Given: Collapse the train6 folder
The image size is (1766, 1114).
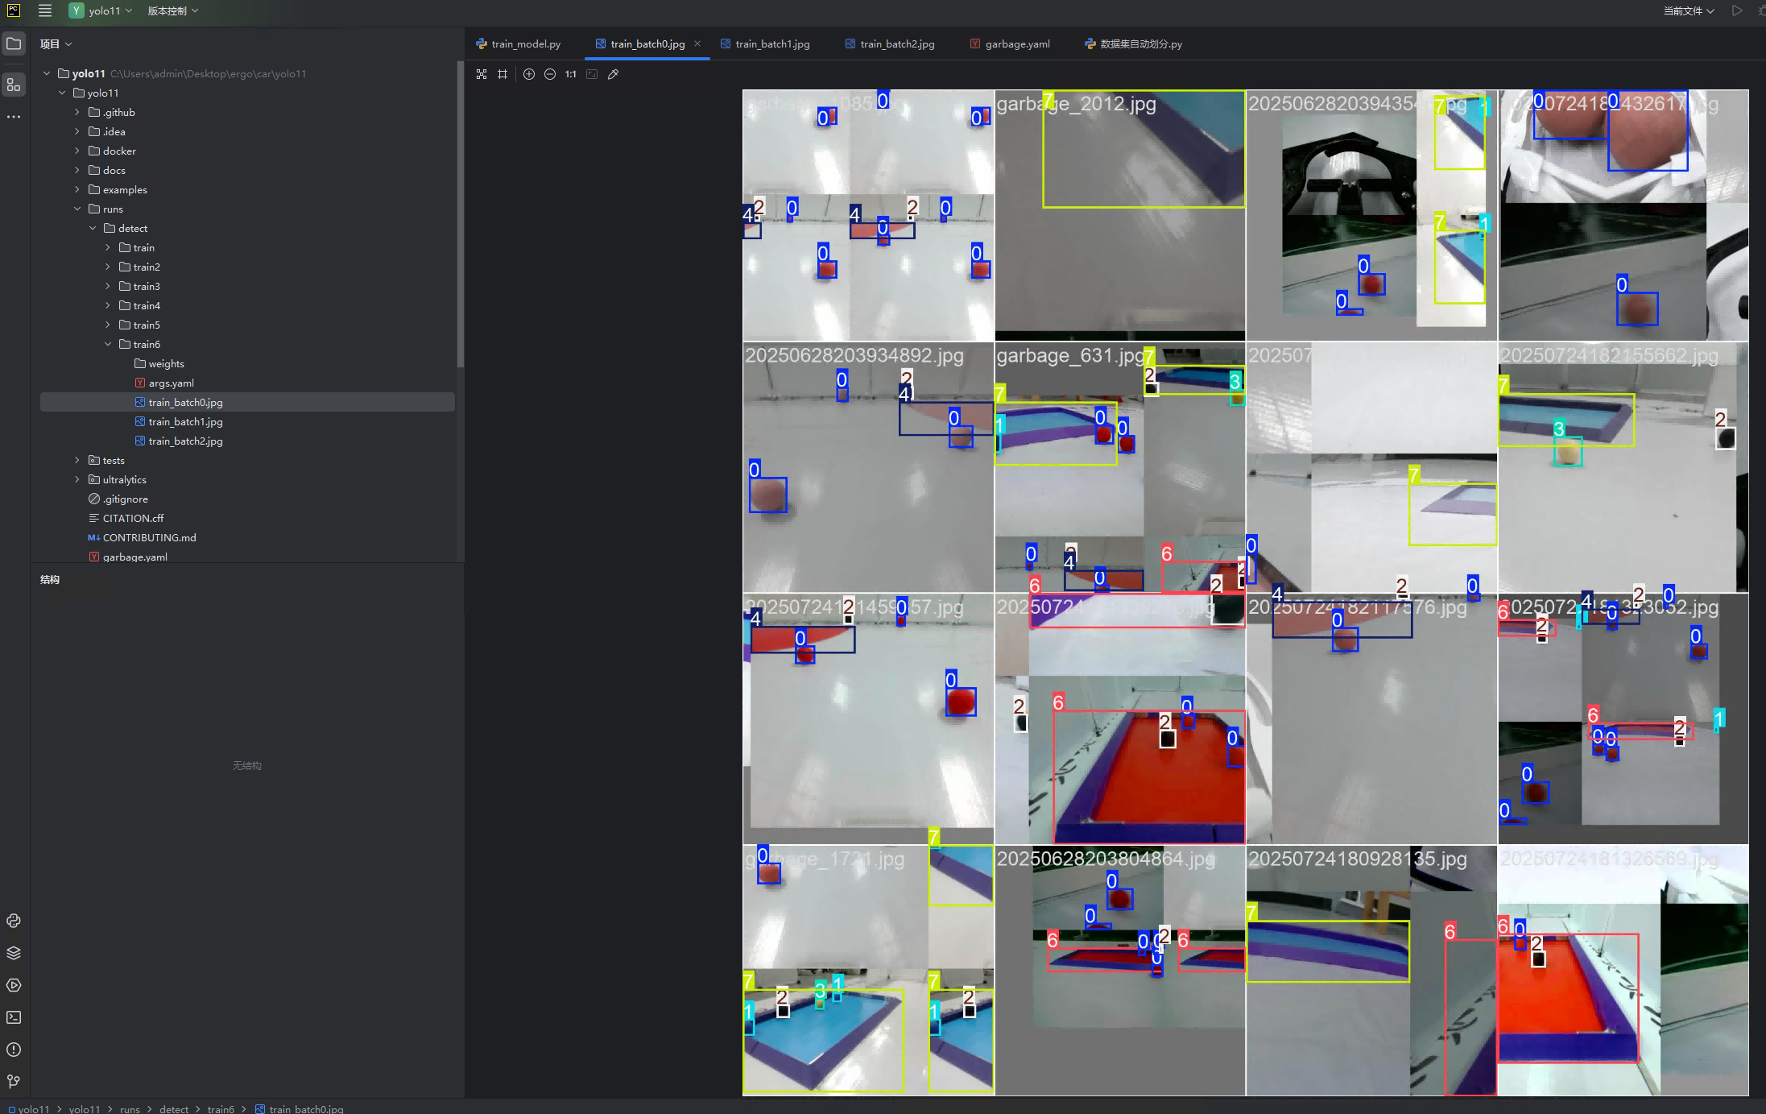Looking at the screenshot, I should pyautogui.click(x=108, y=344).
